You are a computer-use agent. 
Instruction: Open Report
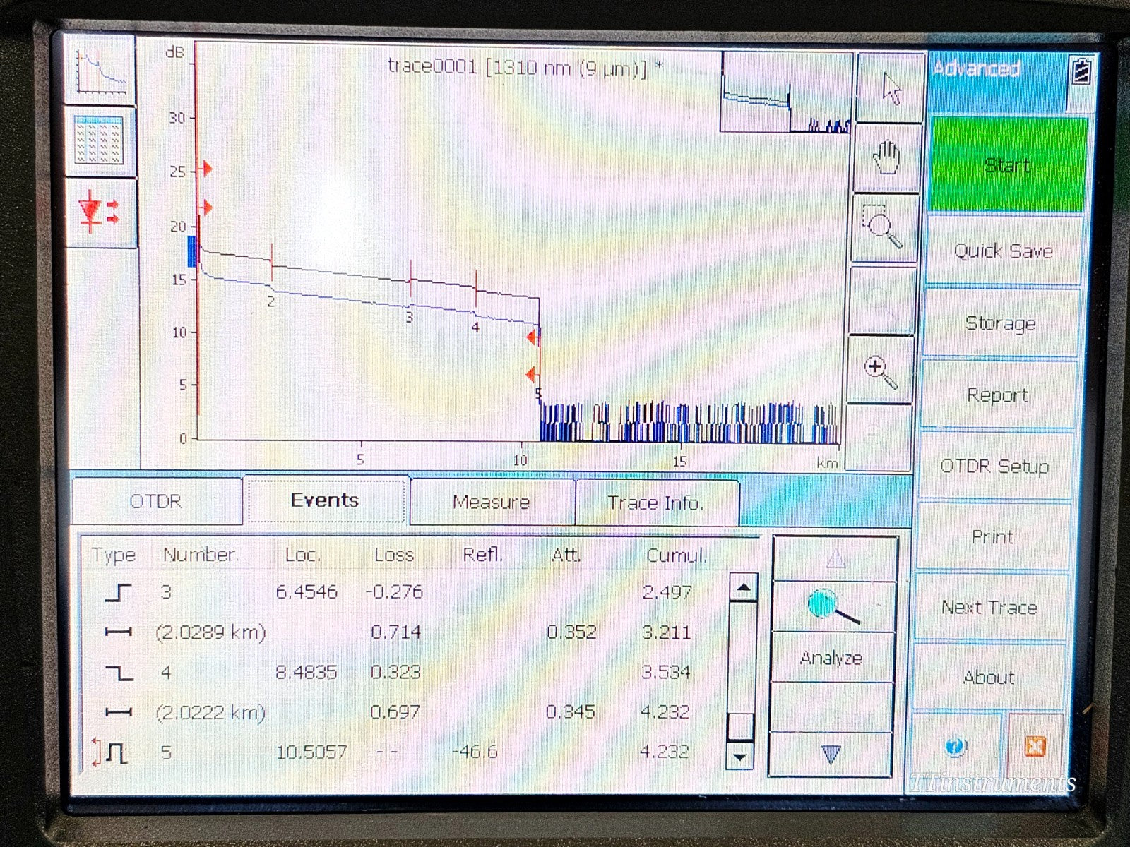point(997,395)
